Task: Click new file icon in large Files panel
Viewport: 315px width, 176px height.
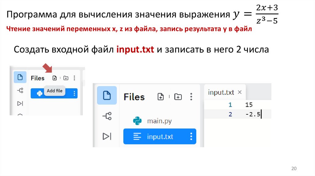Action: [x=161, y=97]
